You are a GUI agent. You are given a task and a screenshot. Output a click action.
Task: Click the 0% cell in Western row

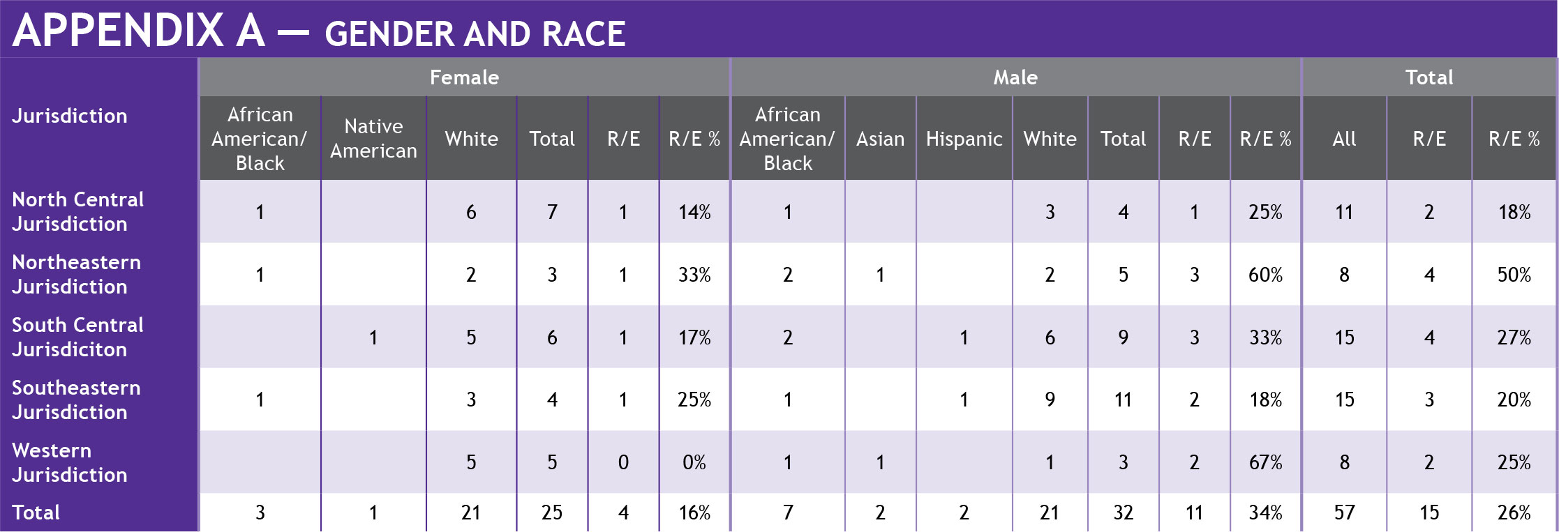(694, 462)
